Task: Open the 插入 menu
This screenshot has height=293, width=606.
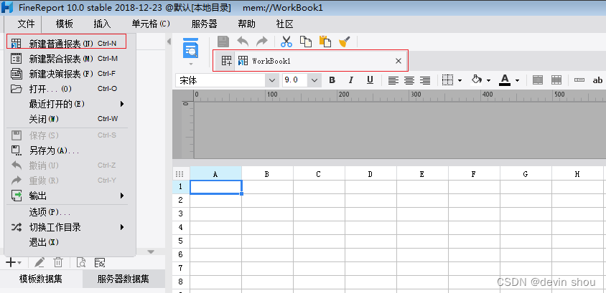Action: (x=102, y=24)
